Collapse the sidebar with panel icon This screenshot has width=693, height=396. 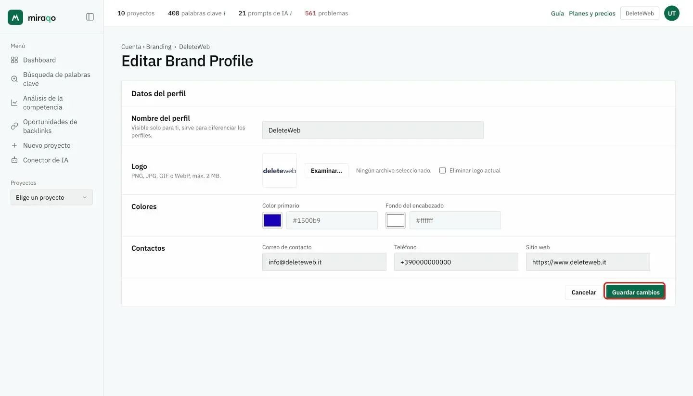90,17
